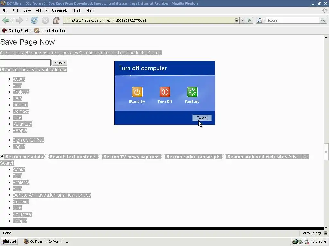Open the first Volunteer link
Image resolution: width=329 pixels, height=246 pixels.
coord(23,124)
